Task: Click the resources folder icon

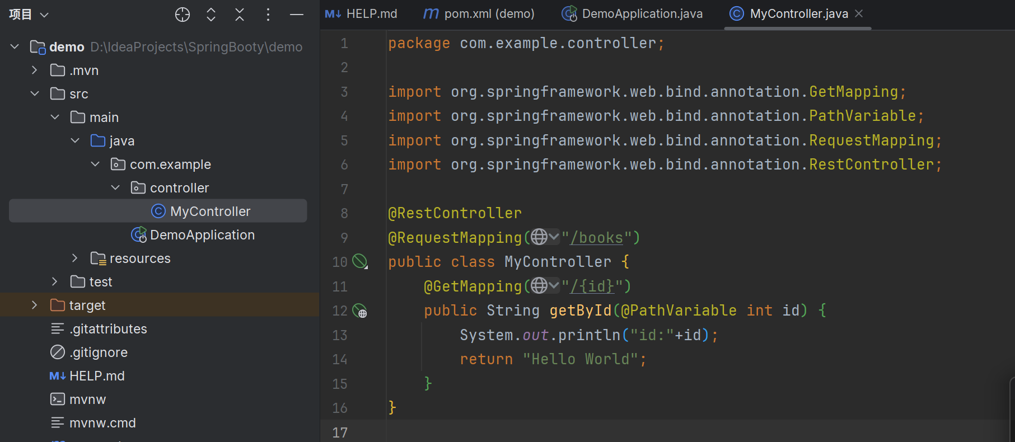Action: tap(98, 258)
